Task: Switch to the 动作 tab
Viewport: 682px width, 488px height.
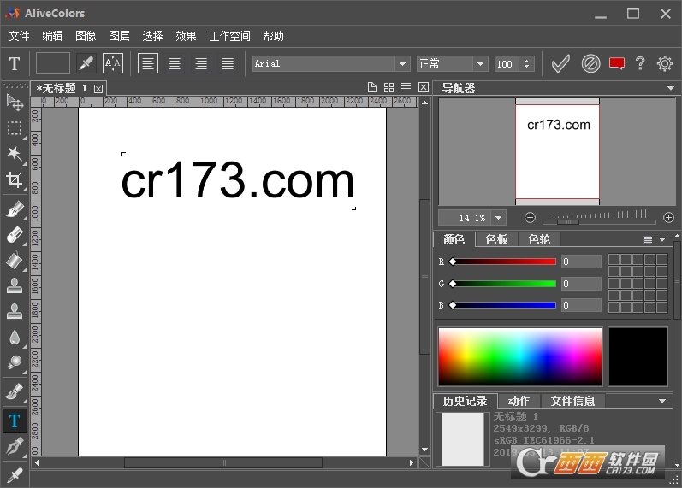Action: (519, 401)
